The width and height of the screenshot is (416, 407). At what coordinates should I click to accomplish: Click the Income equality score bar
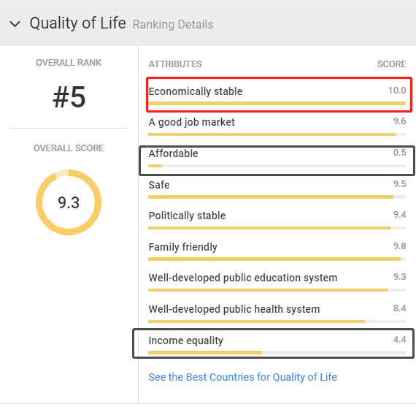click(277, 352)
